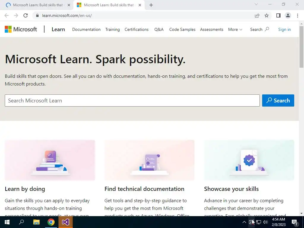Reload the page with the refresh icon
The image size is (304, 228).
pyautogui.click(x=26, y=15)
